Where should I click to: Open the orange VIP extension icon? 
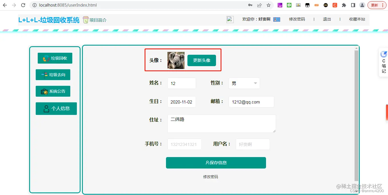(317, 5)
